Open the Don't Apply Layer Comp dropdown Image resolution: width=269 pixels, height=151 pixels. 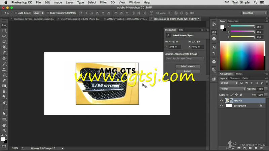tap(185, 58)
